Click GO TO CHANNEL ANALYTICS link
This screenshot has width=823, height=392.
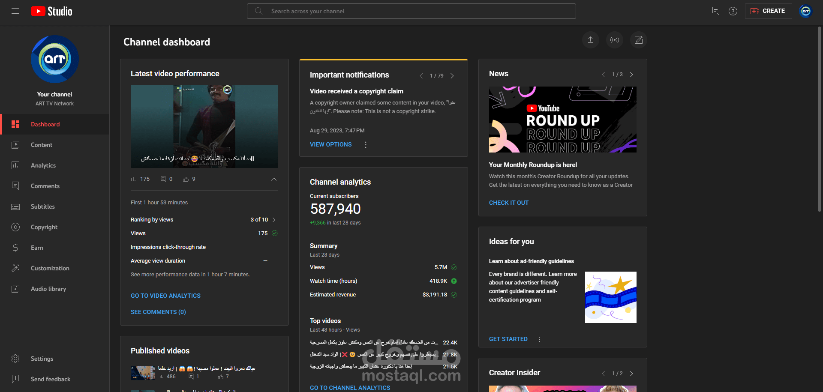pyautogui.click(x=350, y=388)
